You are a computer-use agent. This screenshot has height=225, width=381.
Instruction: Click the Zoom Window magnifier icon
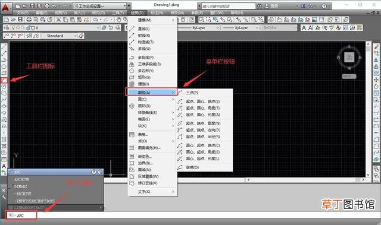[x=202, y=20]
